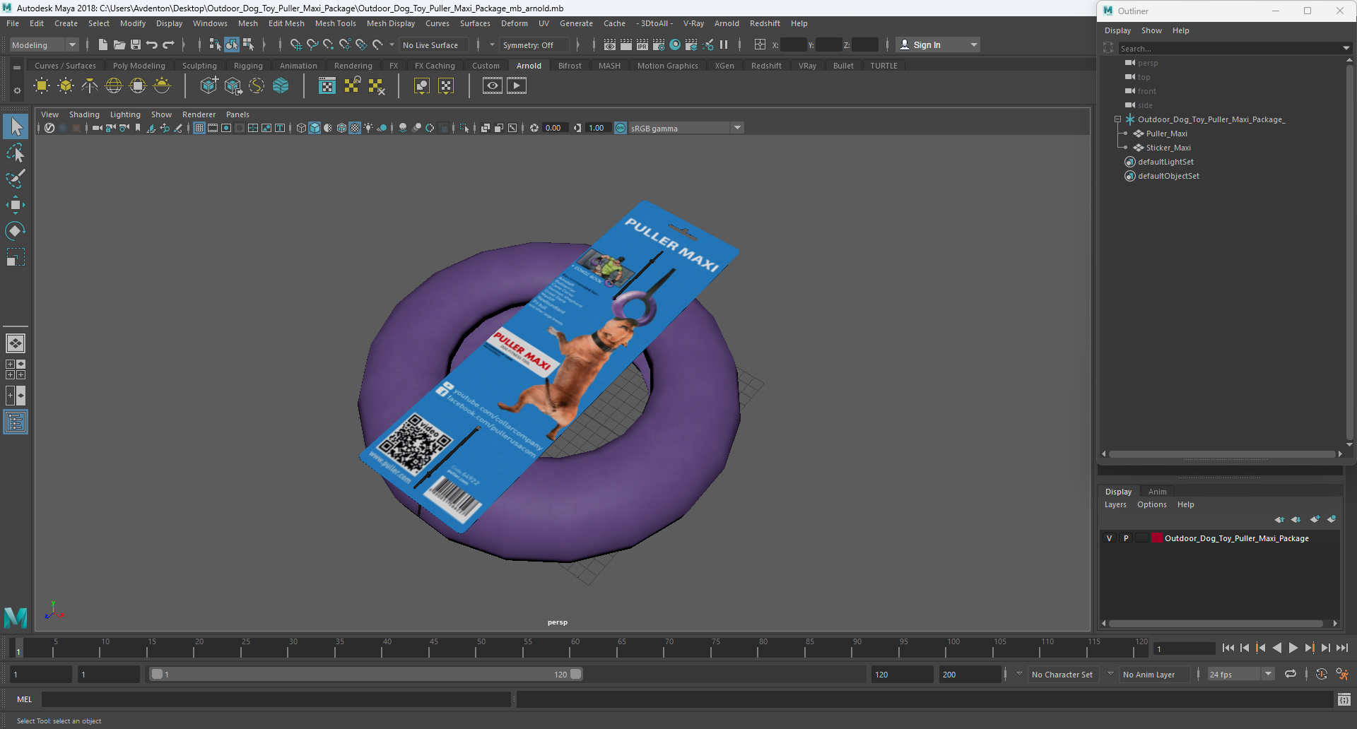The width and height of the screenshot is (1357, 729).
Task: Open Animation Preferences running-man icon
Action: (1342, 675)
